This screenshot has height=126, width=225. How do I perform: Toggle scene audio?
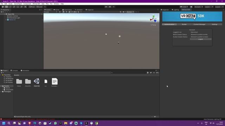pyautogui.click(x=66, y=12)
